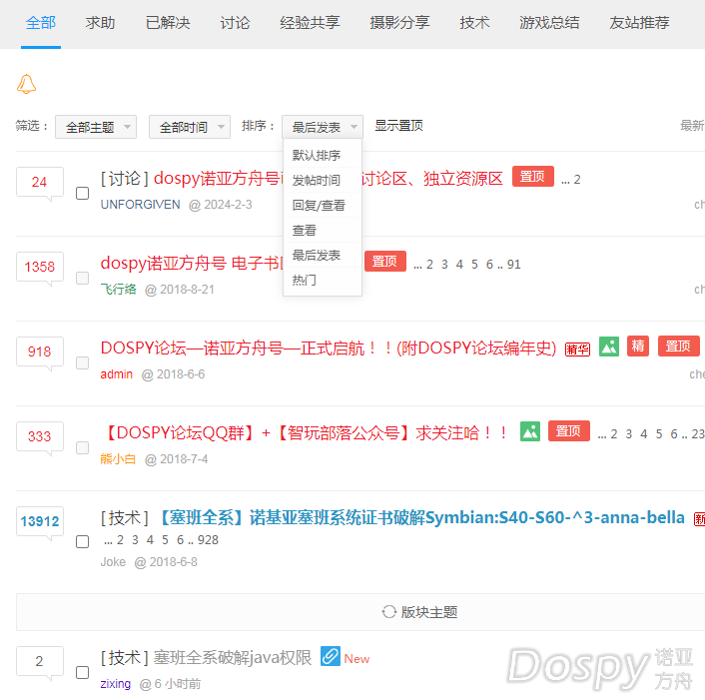Switch to the 求助 tab
Viewport: 705px width, 700px height.
pyautogui.click(x=100, y=23)
